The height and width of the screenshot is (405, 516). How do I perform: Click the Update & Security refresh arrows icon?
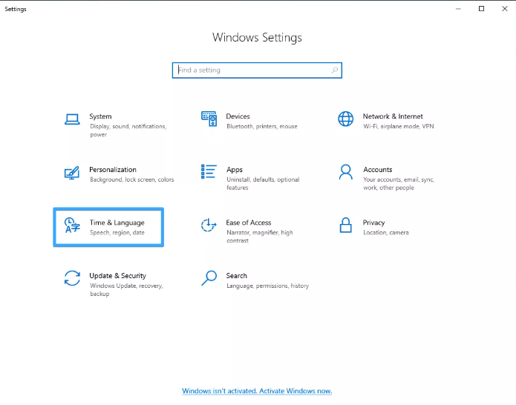click(x=72, y=278)
